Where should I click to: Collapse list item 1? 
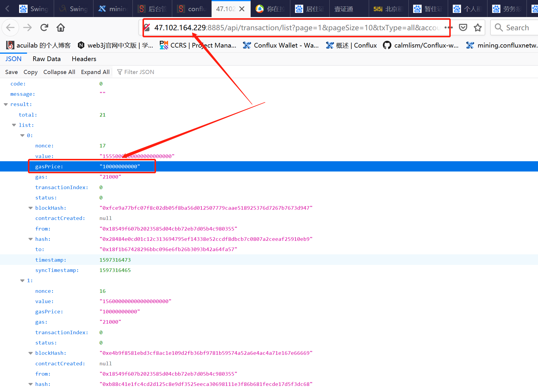coord(22,281)
